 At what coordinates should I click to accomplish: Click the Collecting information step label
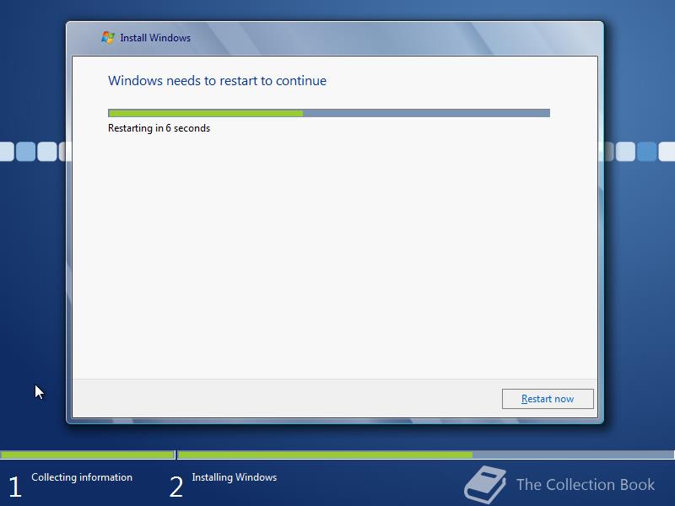82,477
